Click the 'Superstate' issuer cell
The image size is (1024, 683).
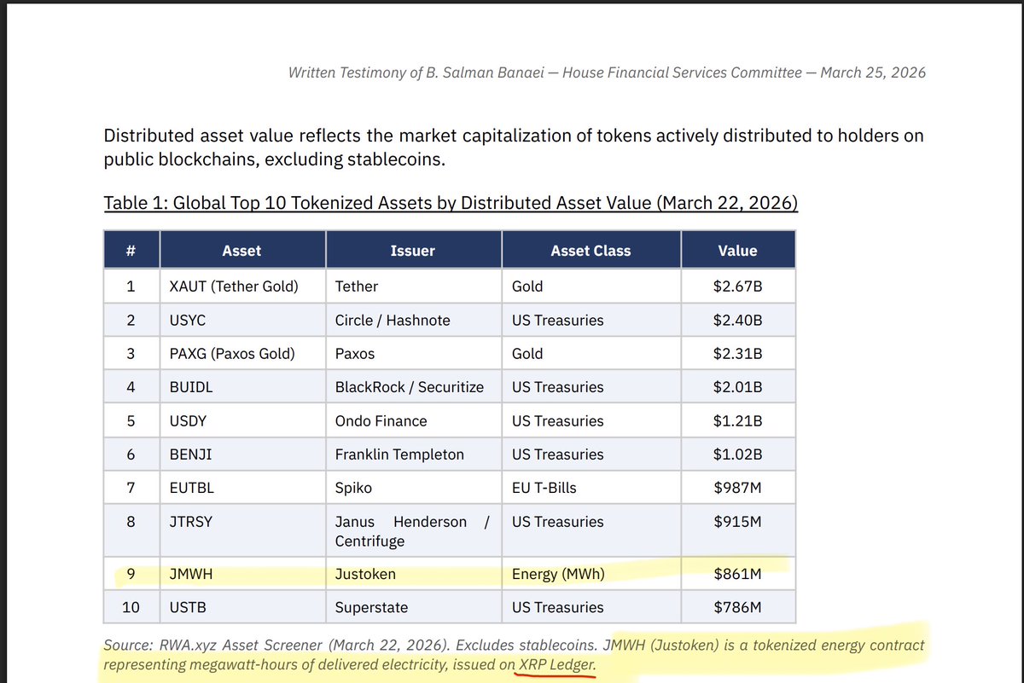pyautogui.click(x=413, y=607)
